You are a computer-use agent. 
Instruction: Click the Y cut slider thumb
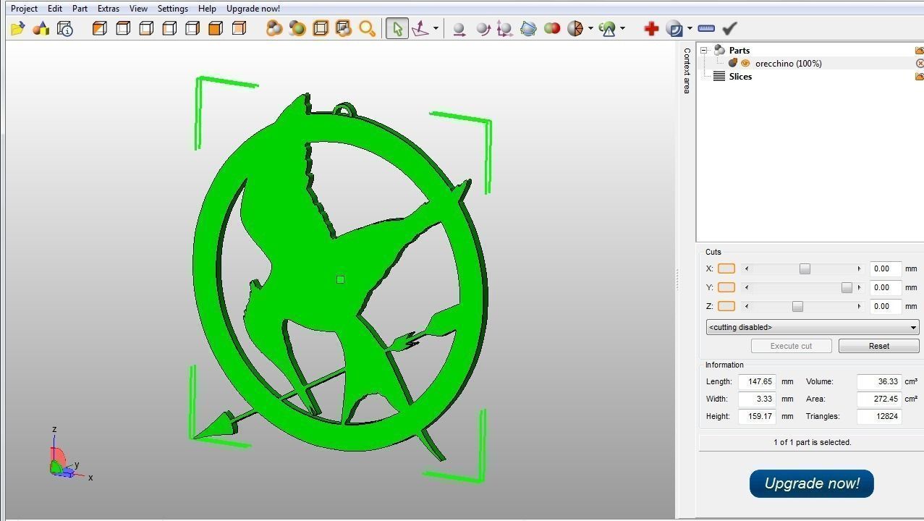[847, 287]
